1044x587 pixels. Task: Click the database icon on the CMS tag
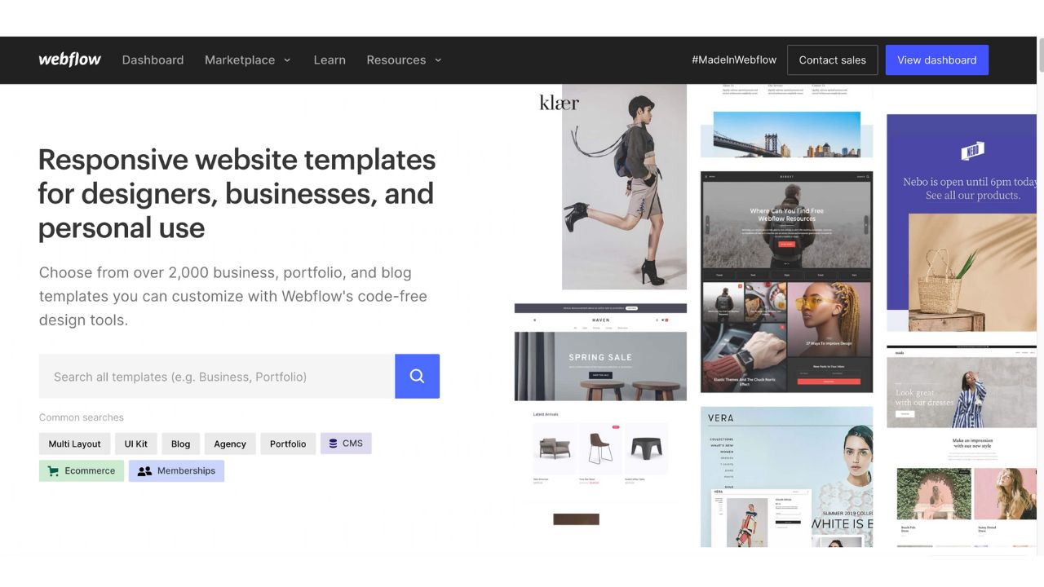(x=333, y=443)
